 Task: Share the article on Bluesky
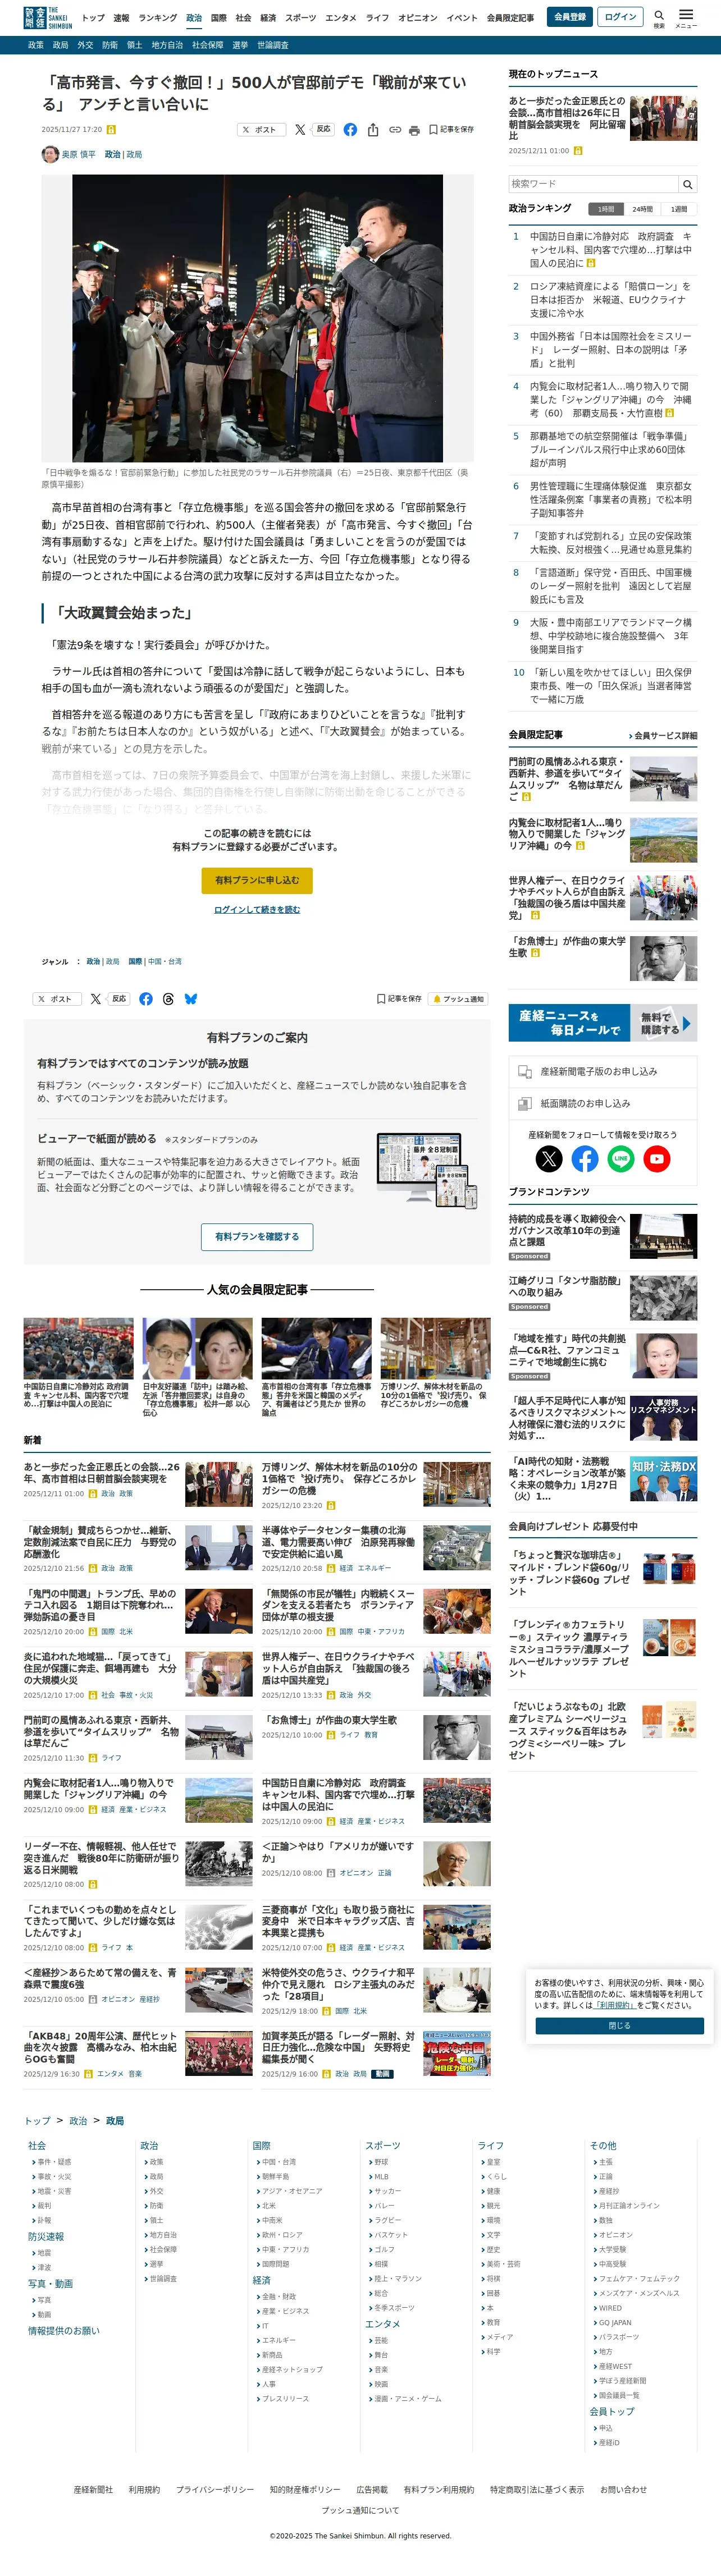click(x=191, y=999)
